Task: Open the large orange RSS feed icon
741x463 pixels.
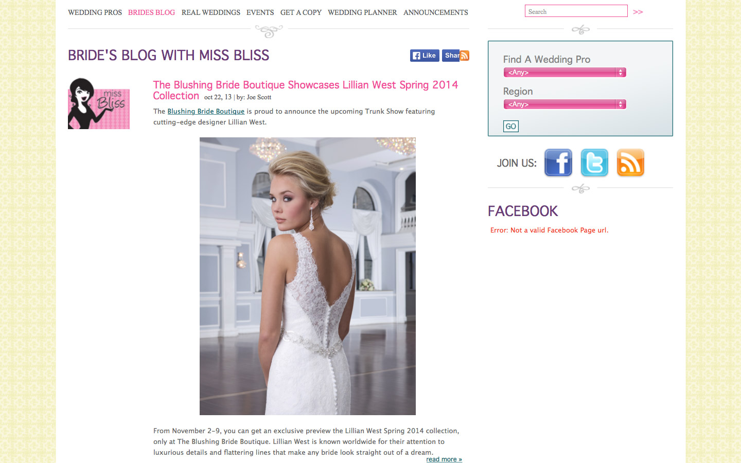Action: click(630, 163)
